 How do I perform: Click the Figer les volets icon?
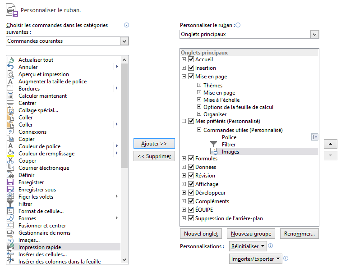click(11, 197)
